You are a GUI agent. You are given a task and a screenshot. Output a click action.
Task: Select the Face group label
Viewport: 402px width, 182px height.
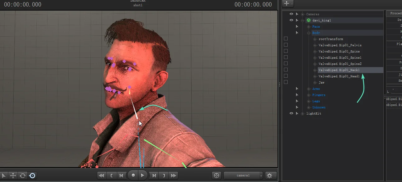316,26
